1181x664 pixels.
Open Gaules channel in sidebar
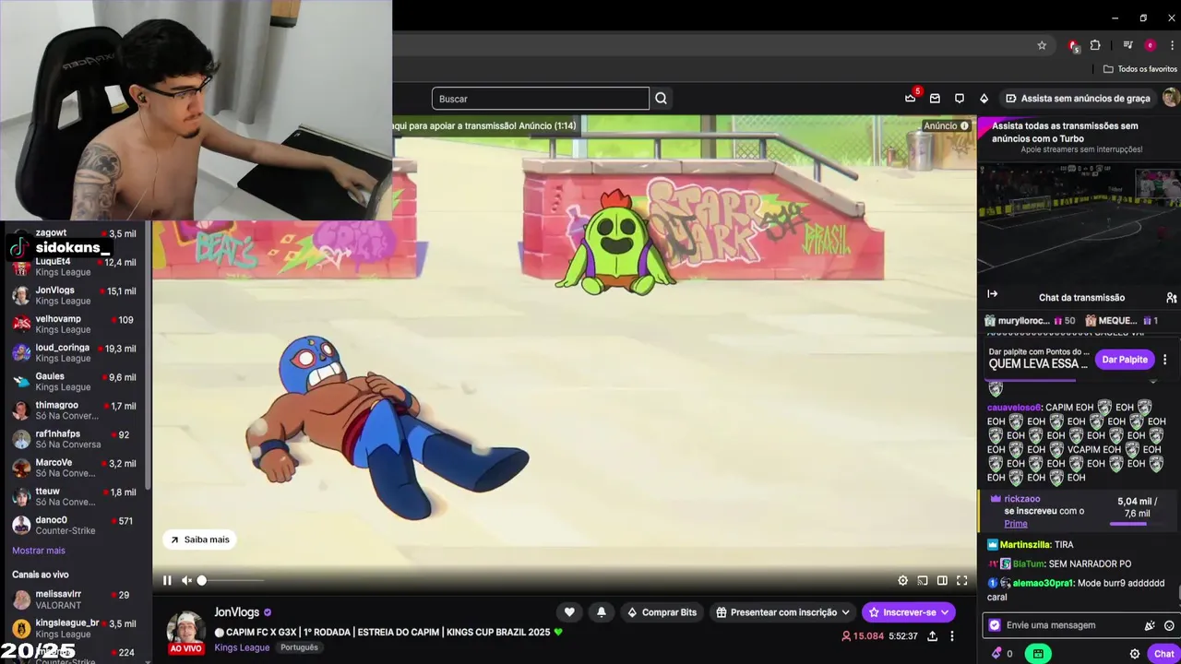74,381
